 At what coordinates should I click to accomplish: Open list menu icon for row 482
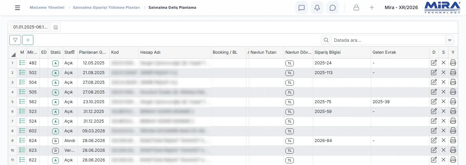(x=22, y=63)
